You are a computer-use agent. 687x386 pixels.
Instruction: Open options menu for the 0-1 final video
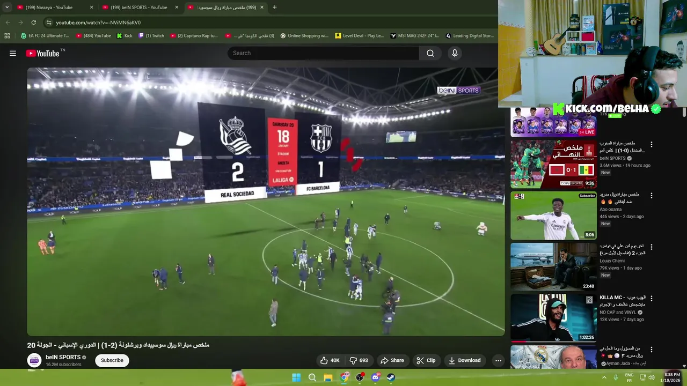(x=652, y=145)
